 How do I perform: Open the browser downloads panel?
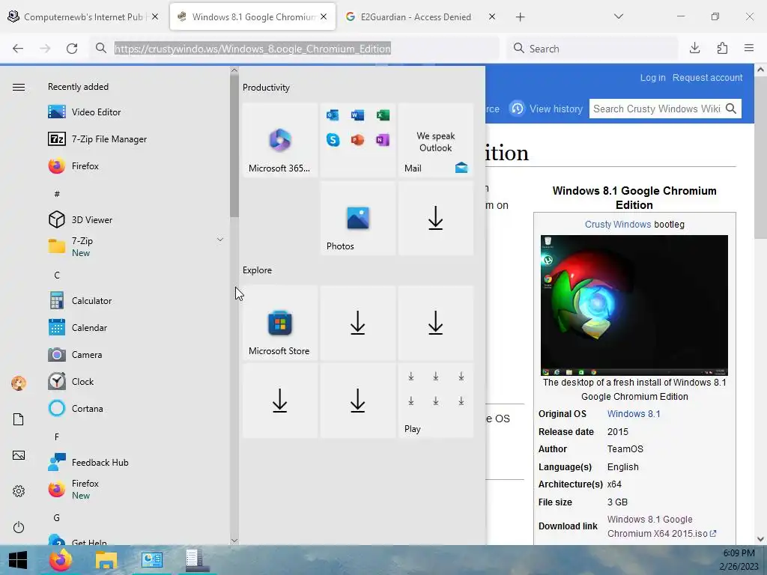tap(694, 48)
